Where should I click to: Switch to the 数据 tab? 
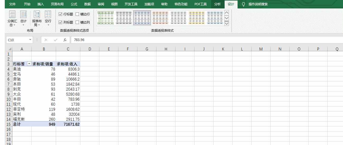87,4
